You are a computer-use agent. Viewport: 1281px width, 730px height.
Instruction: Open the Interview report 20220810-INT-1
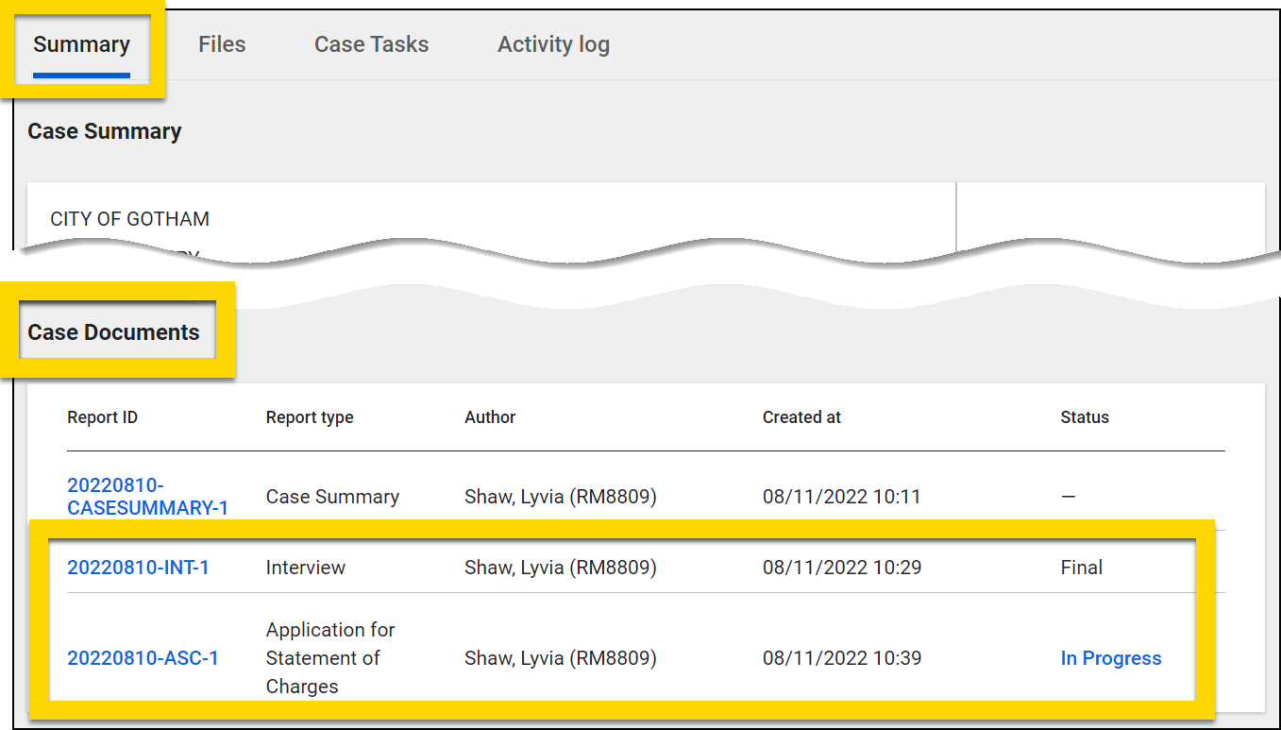[137, 567]
